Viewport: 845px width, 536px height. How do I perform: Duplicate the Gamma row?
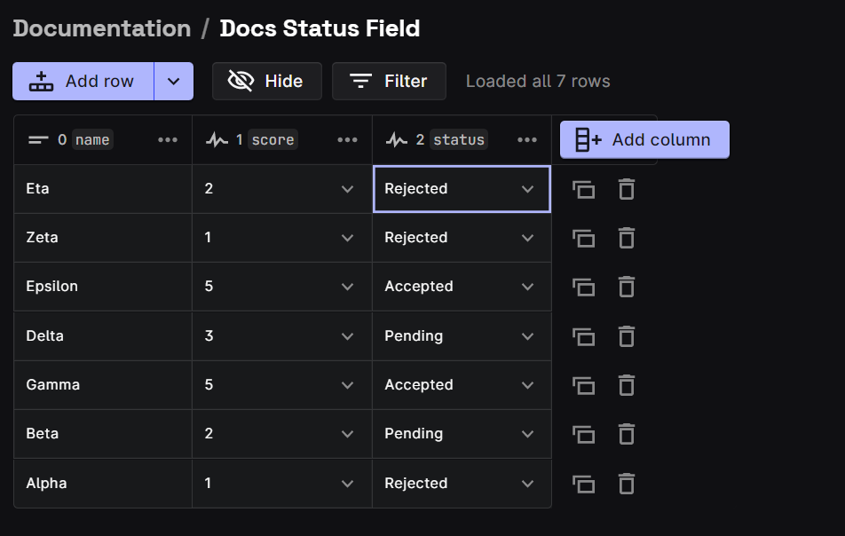click(583, 385)
